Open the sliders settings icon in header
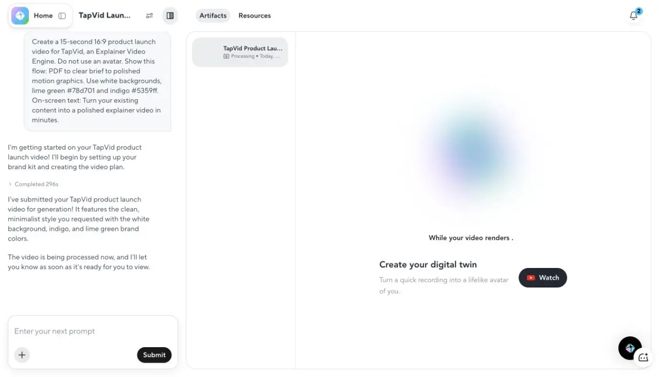This screenshot has height=377, width=659. [149, 16]
